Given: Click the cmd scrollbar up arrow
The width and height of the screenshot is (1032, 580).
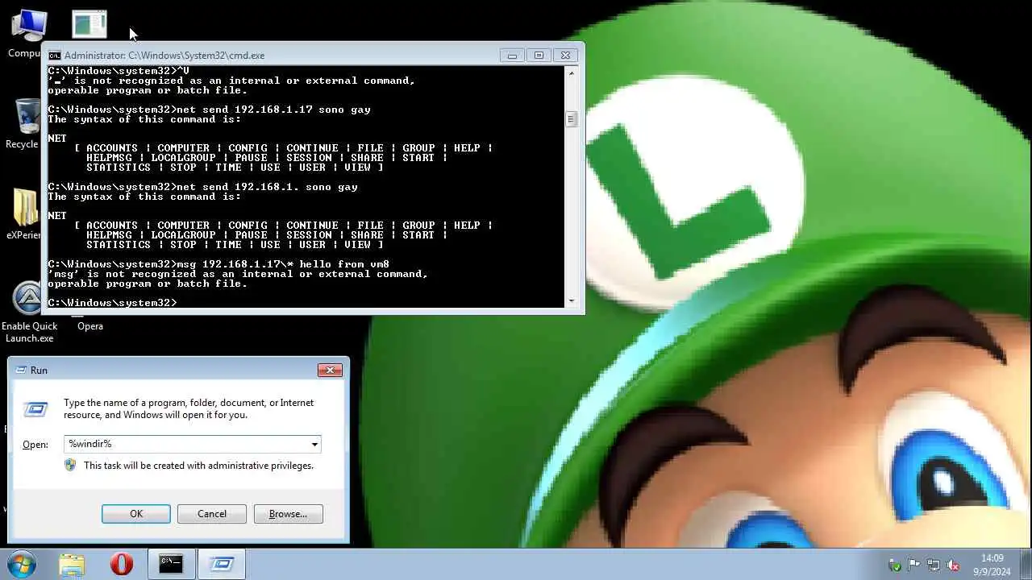Looking at the screenshot, I should tap(571, 73).
